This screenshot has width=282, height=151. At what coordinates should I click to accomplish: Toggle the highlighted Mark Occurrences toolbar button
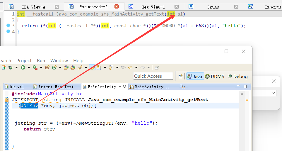92,68
